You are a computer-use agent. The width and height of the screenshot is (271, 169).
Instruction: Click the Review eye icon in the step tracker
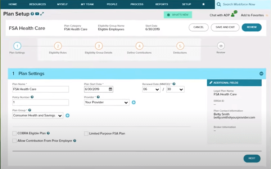click(221, 46)
